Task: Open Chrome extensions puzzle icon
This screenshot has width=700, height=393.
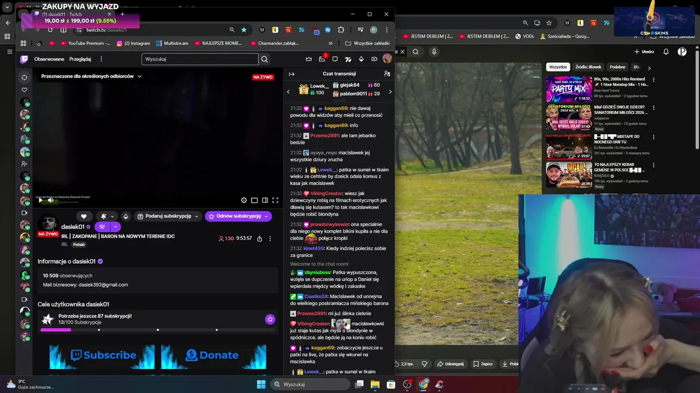Action: pyautogui.click(x=341, y=30)
